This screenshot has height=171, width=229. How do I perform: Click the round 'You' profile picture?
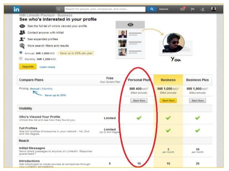173,43
